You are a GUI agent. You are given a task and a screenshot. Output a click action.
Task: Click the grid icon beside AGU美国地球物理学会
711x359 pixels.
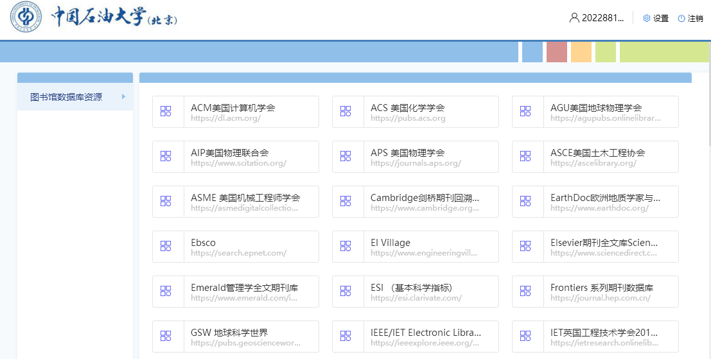(525, 112)
